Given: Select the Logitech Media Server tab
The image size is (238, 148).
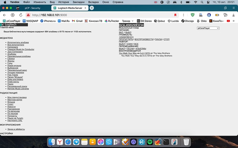Looking at the screenshot, I should (x=70, y=8).
